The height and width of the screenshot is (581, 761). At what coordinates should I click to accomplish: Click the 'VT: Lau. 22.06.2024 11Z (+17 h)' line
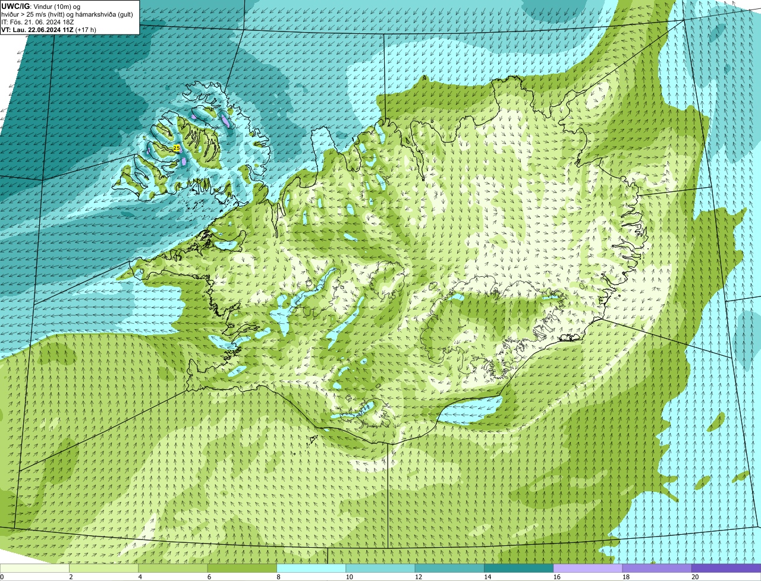(x=49, y=30)
